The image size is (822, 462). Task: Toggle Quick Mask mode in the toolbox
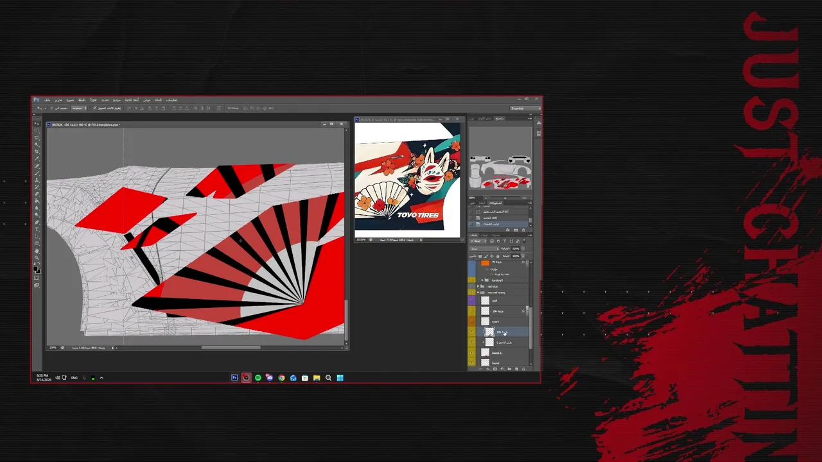click(x=37, y=278)
